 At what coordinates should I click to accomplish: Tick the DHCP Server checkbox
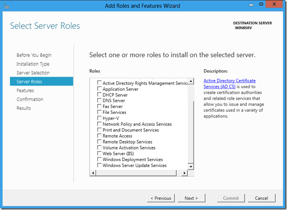pyautogui.click(x=99, y=94)
